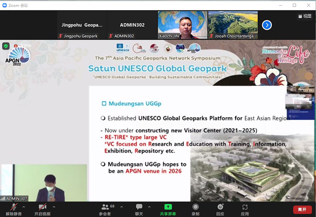
Task: Select Jingpohu Geopark participant tile
Action: click(82, 25)
